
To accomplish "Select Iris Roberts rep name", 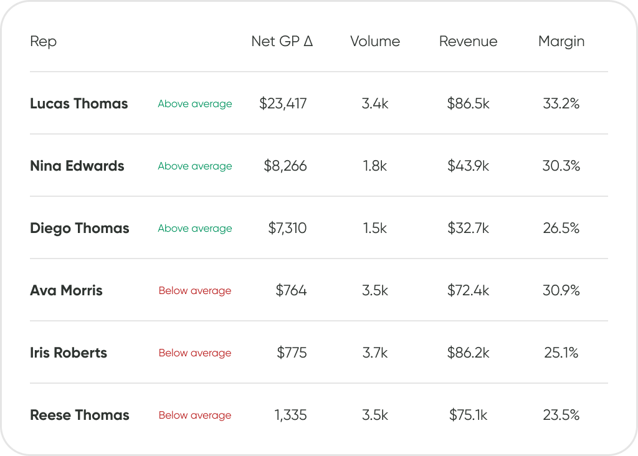I will [x=69, y=353].
